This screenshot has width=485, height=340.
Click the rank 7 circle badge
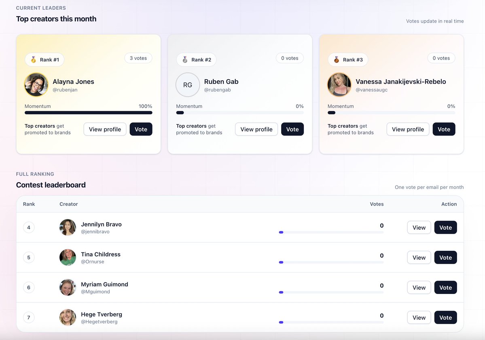coord(29,317)
